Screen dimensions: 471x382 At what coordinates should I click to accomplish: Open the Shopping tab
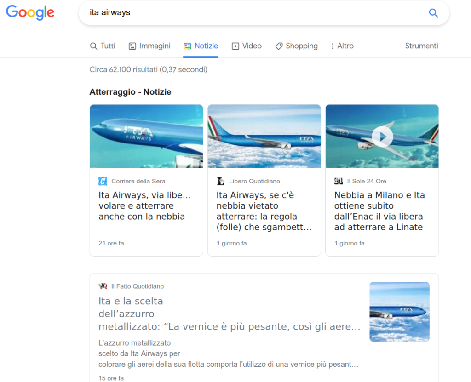pyautogui.click(x=296, y=46)
